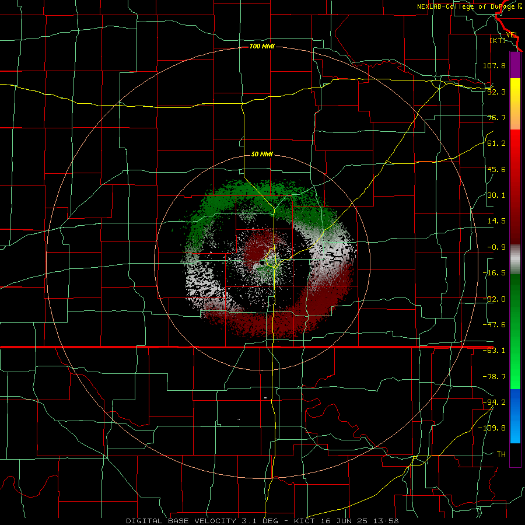Click the -109.8 velocity scale value

(x=492, y=428)
